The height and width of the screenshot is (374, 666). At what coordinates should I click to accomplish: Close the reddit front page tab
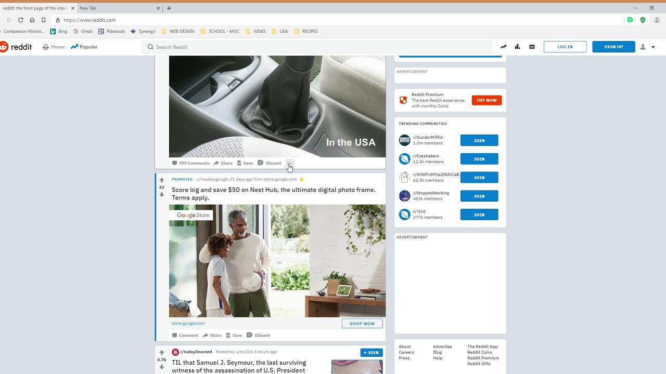coord(73,8)
